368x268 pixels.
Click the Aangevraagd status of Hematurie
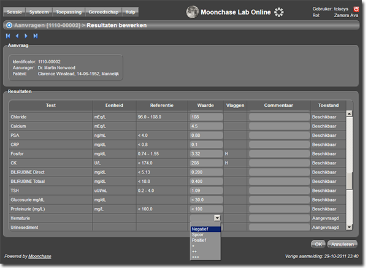point(325,218)
